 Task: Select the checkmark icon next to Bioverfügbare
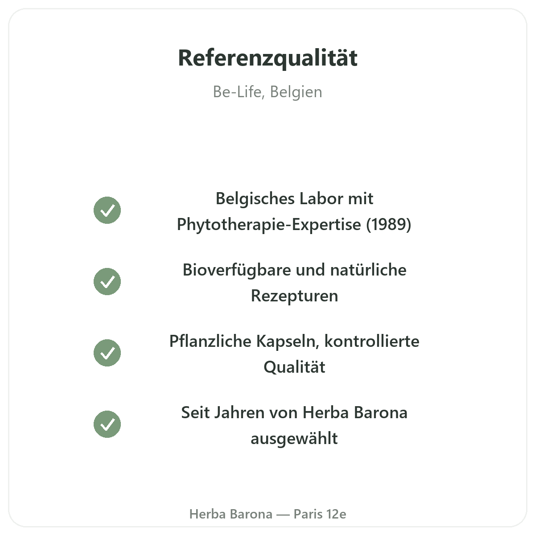107,281
